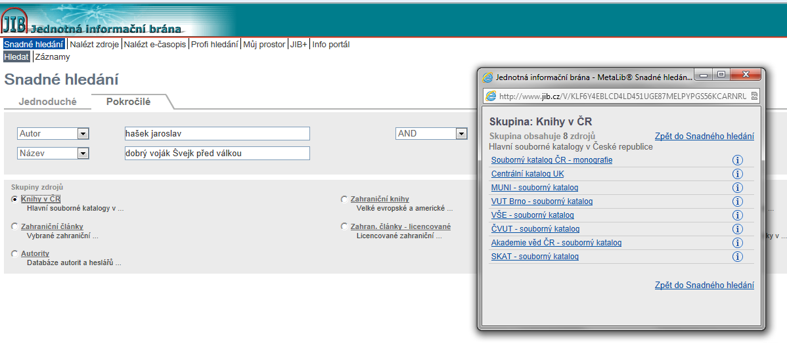Open info icon for SKAT - souborný katalog

(x=737, y=257)
